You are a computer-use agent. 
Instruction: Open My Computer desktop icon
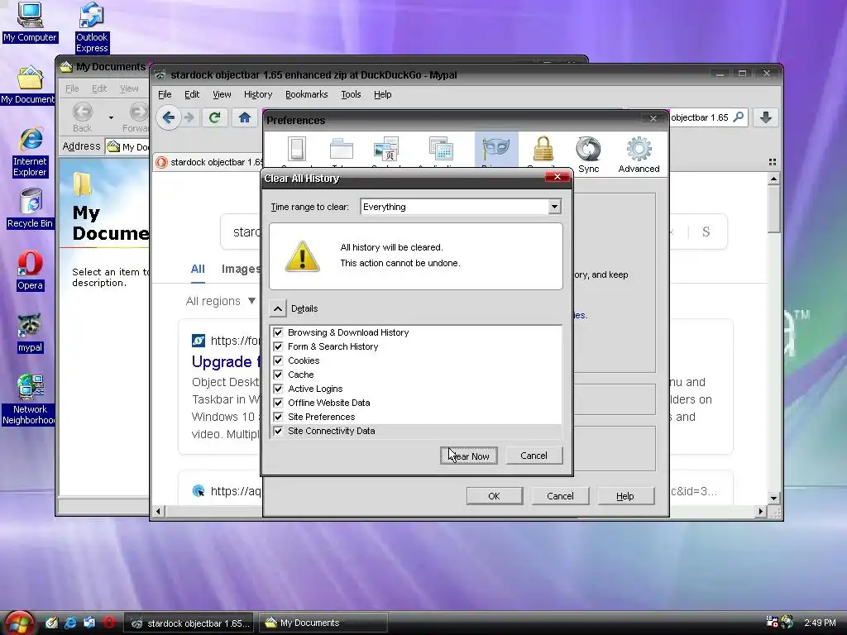point(30,21)
